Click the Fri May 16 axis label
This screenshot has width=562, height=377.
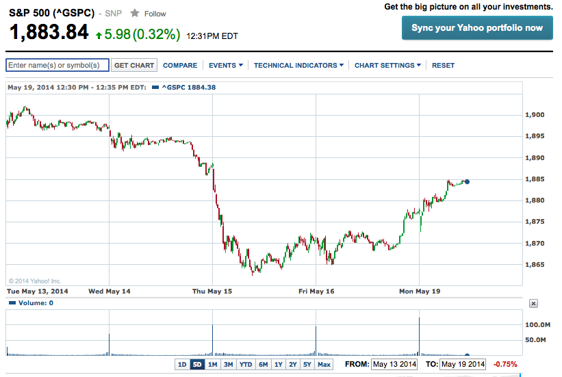point(316,291)
